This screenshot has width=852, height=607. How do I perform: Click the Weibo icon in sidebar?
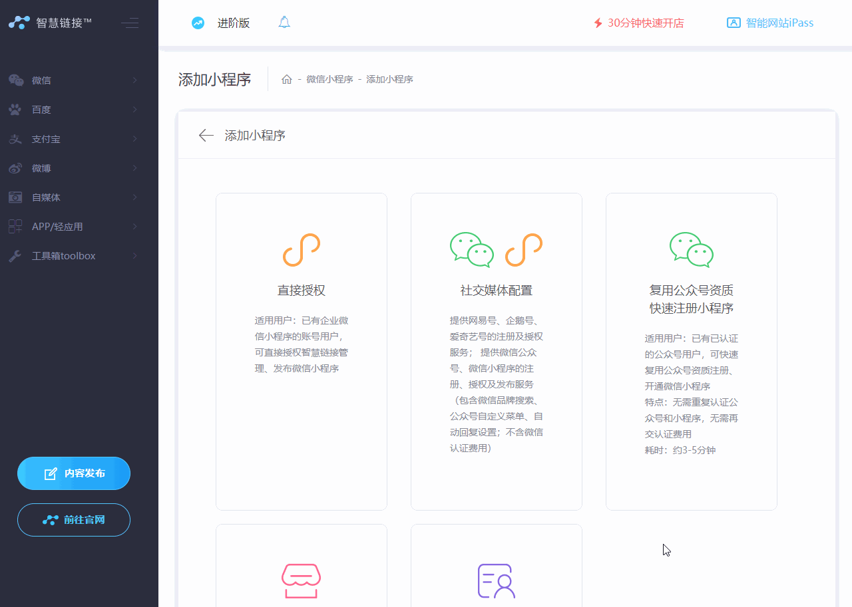coord(15,168)
